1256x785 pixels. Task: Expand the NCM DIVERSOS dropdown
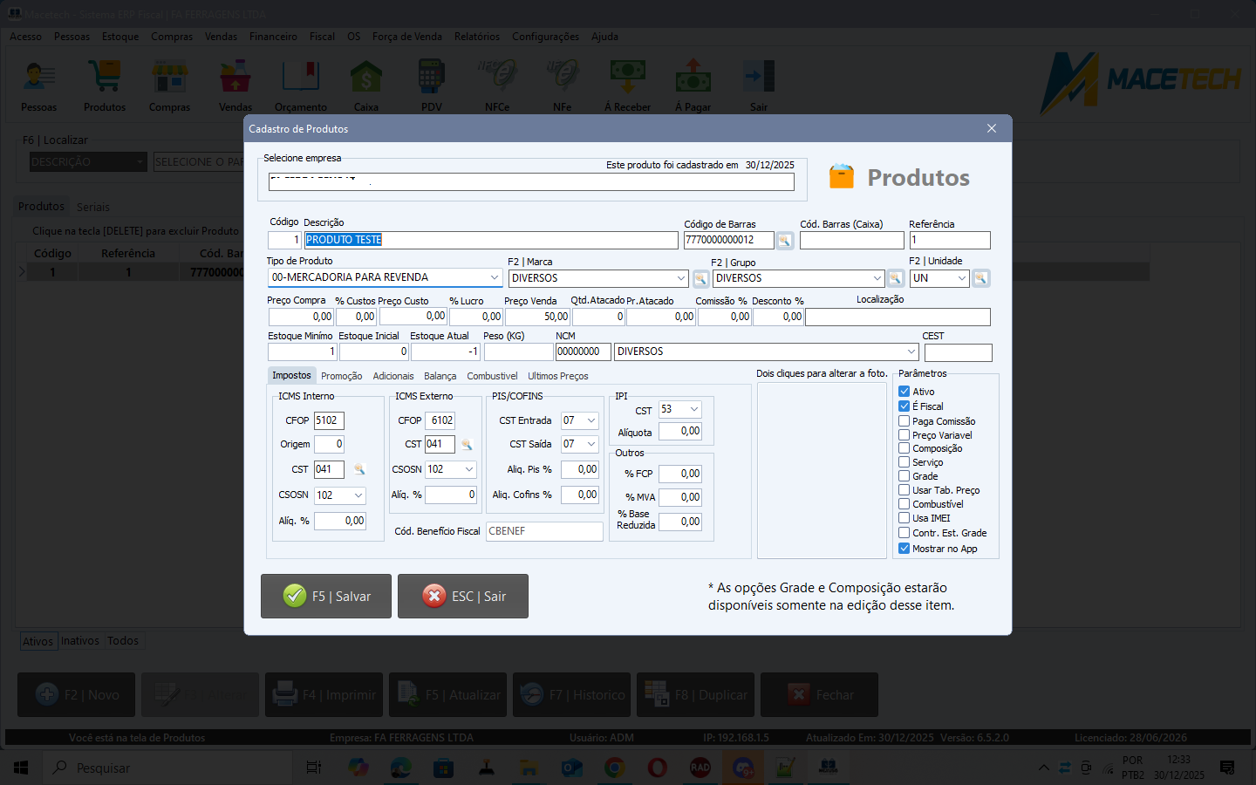pos(911,352)
